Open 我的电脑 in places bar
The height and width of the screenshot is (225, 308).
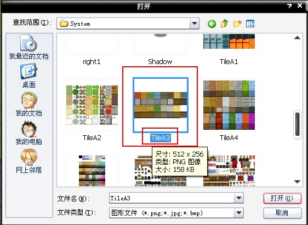pos(28,132)
